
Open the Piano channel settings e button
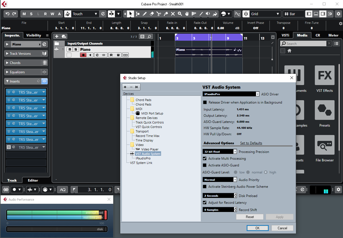[44, 44]
